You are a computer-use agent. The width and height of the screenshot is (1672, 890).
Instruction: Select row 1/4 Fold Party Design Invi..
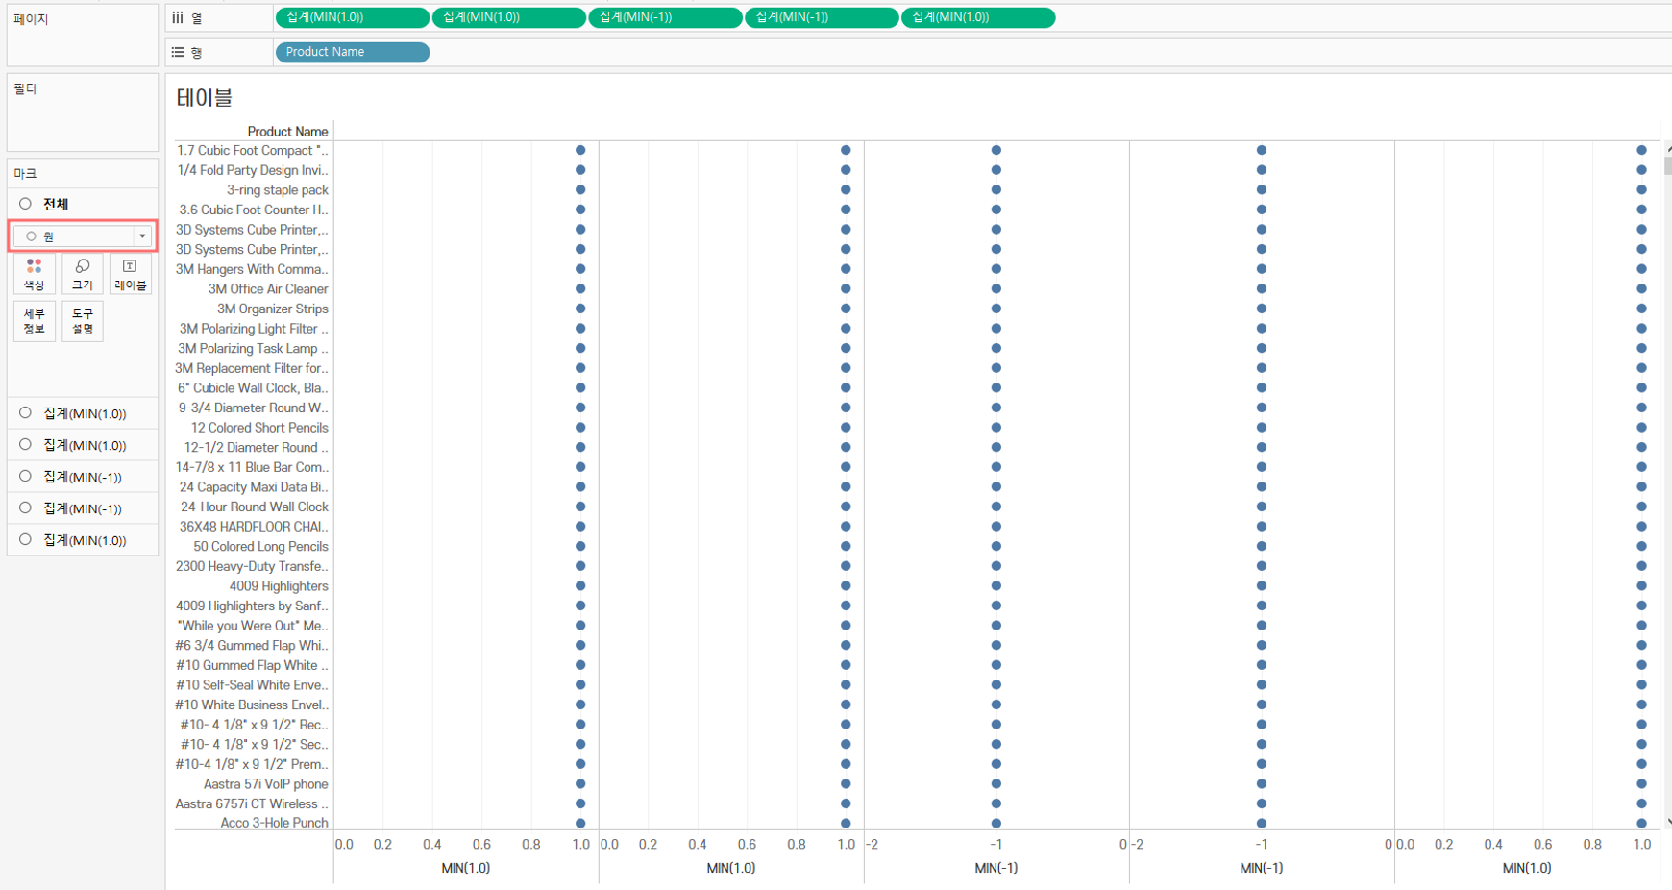tap(253, 170)
